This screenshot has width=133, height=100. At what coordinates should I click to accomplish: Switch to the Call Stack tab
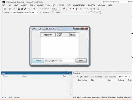click(x=77, y=97)
